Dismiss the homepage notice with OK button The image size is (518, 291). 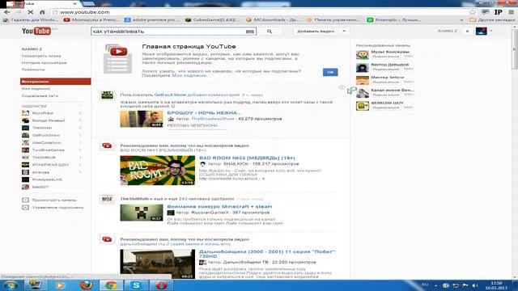coord(330,72)
